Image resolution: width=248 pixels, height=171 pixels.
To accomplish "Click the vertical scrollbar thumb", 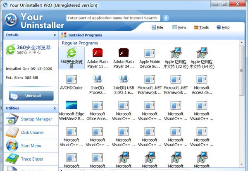I will (241, 70).
